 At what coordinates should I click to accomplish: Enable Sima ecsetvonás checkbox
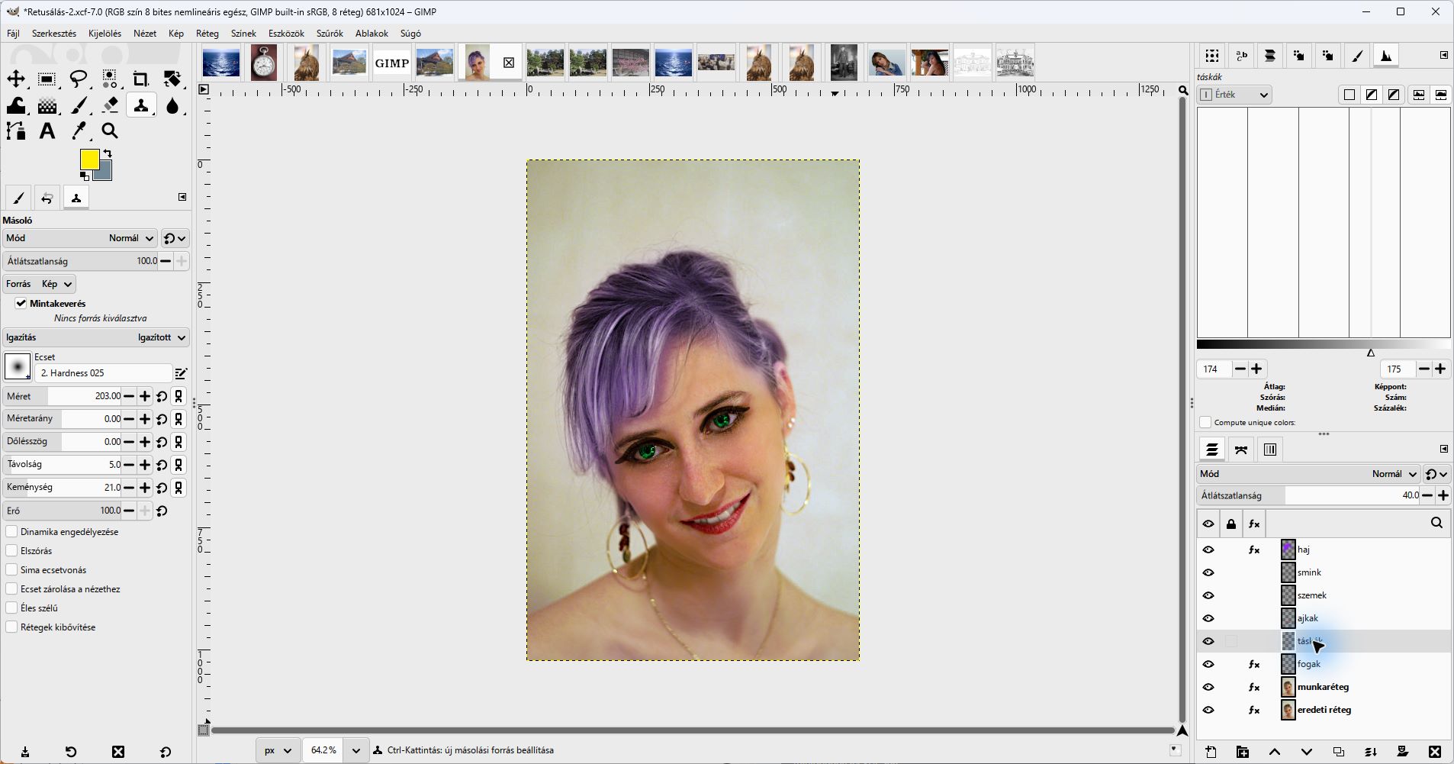pyautogui.click(x=11, y=570)
